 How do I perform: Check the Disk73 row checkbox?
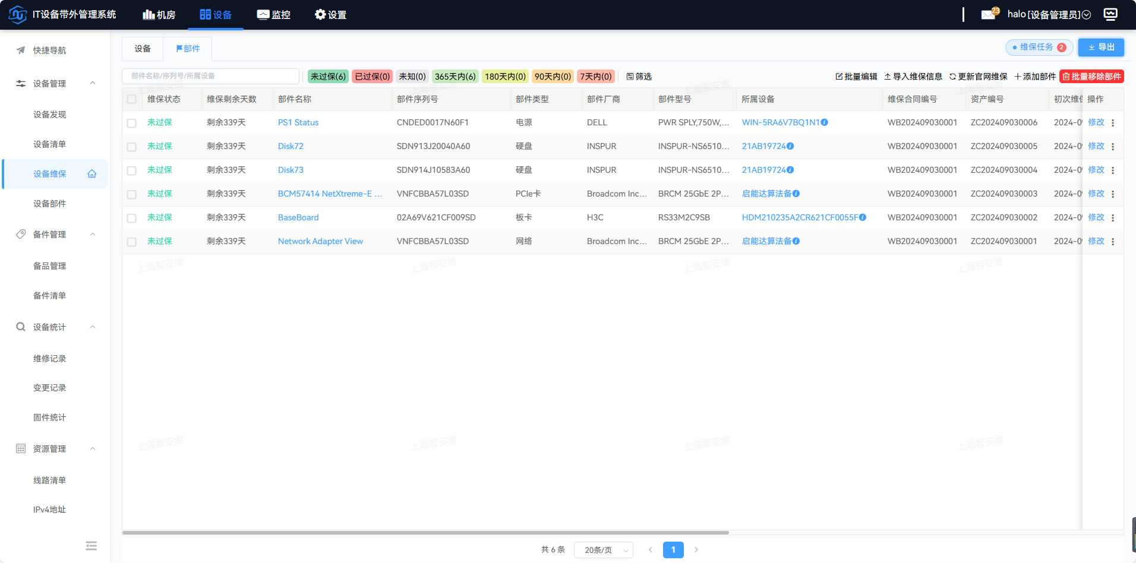click(x=132, y=170)
